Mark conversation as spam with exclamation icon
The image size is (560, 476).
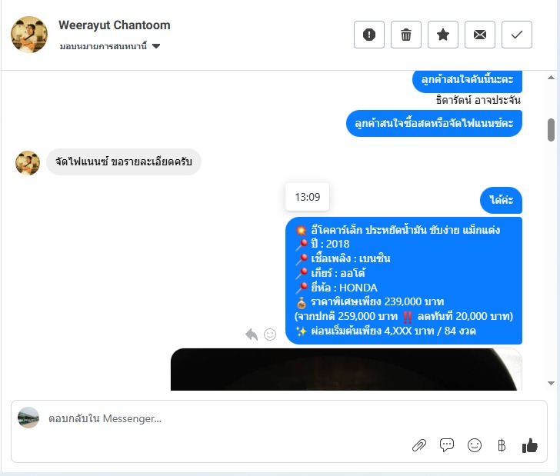(369, 35)
